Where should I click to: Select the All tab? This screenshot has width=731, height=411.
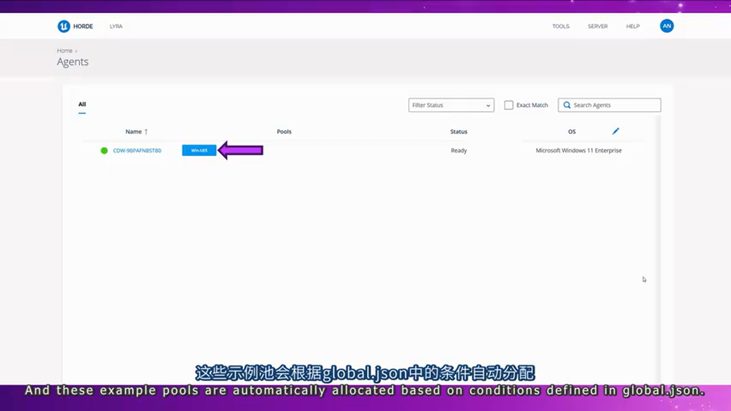coord(82,104)
